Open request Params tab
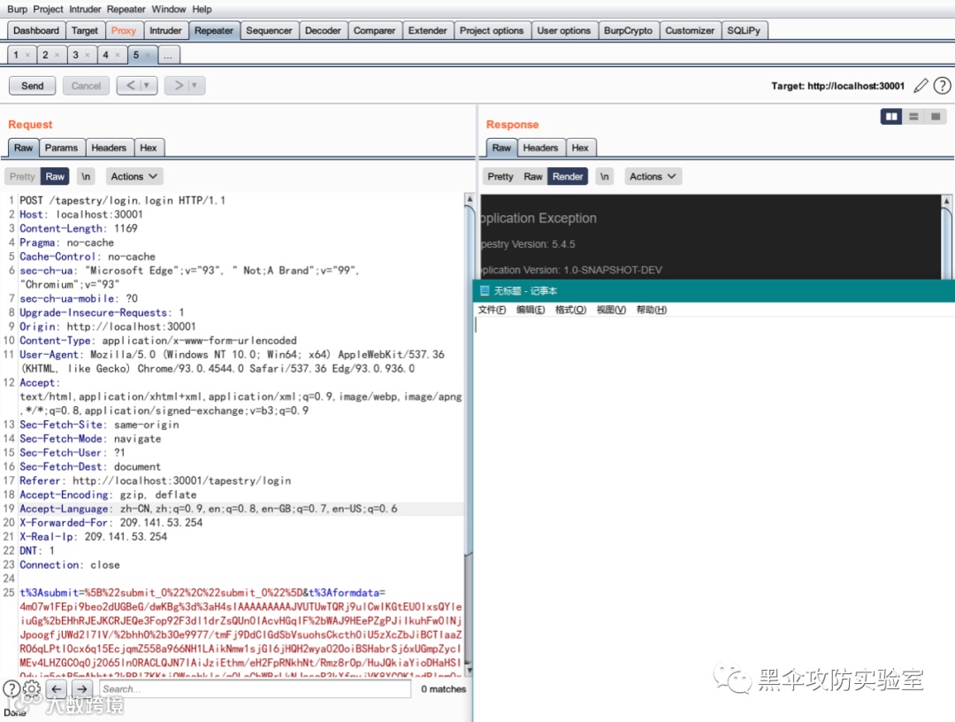Viewport: 955px width, 722px height. pyautogui.click(x=62, y=148)
